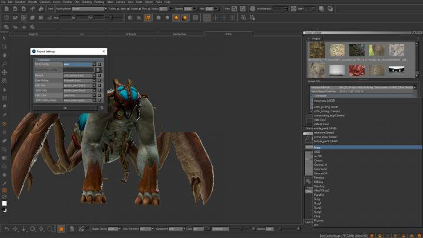Open the Channels menu
The image size is (423, 238).
(x=45, y=2)
